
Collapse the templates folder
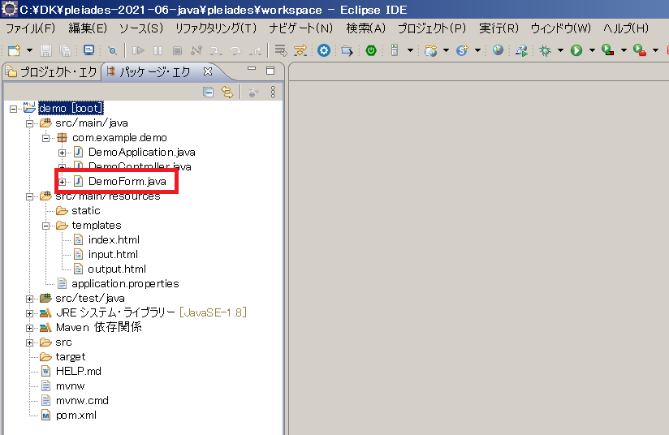[x=45, y=226]
